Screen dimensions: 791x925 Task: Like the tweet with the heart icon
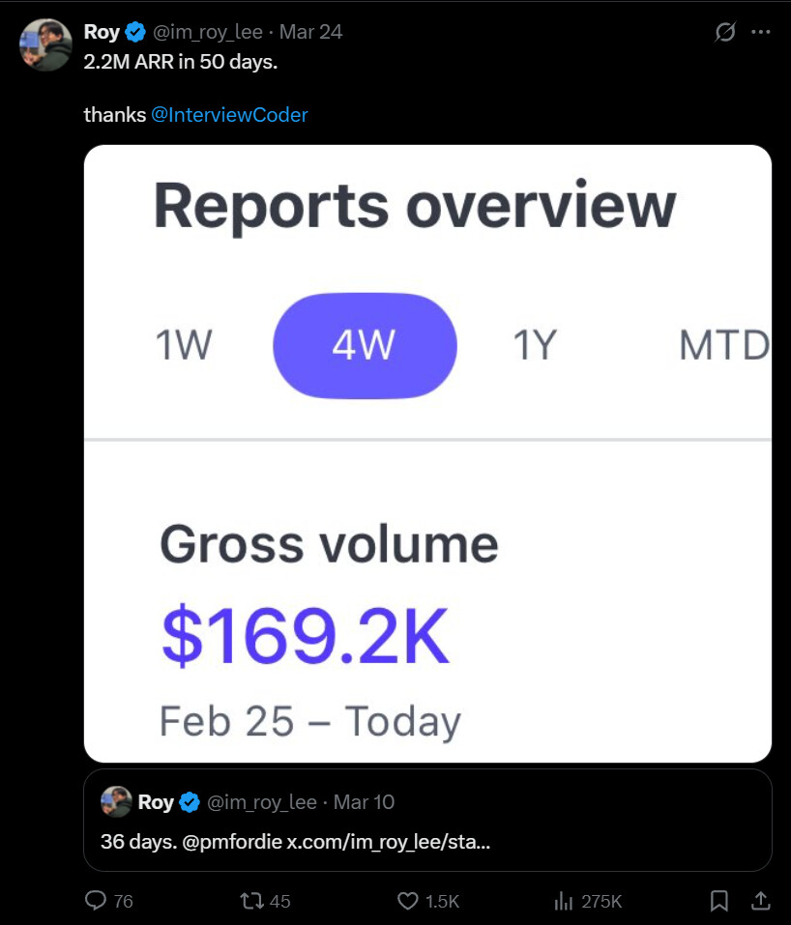tap(408, 901)
